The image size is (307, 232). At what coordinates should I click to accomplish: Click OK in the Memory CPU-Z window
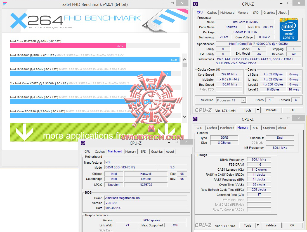[292, 225]
